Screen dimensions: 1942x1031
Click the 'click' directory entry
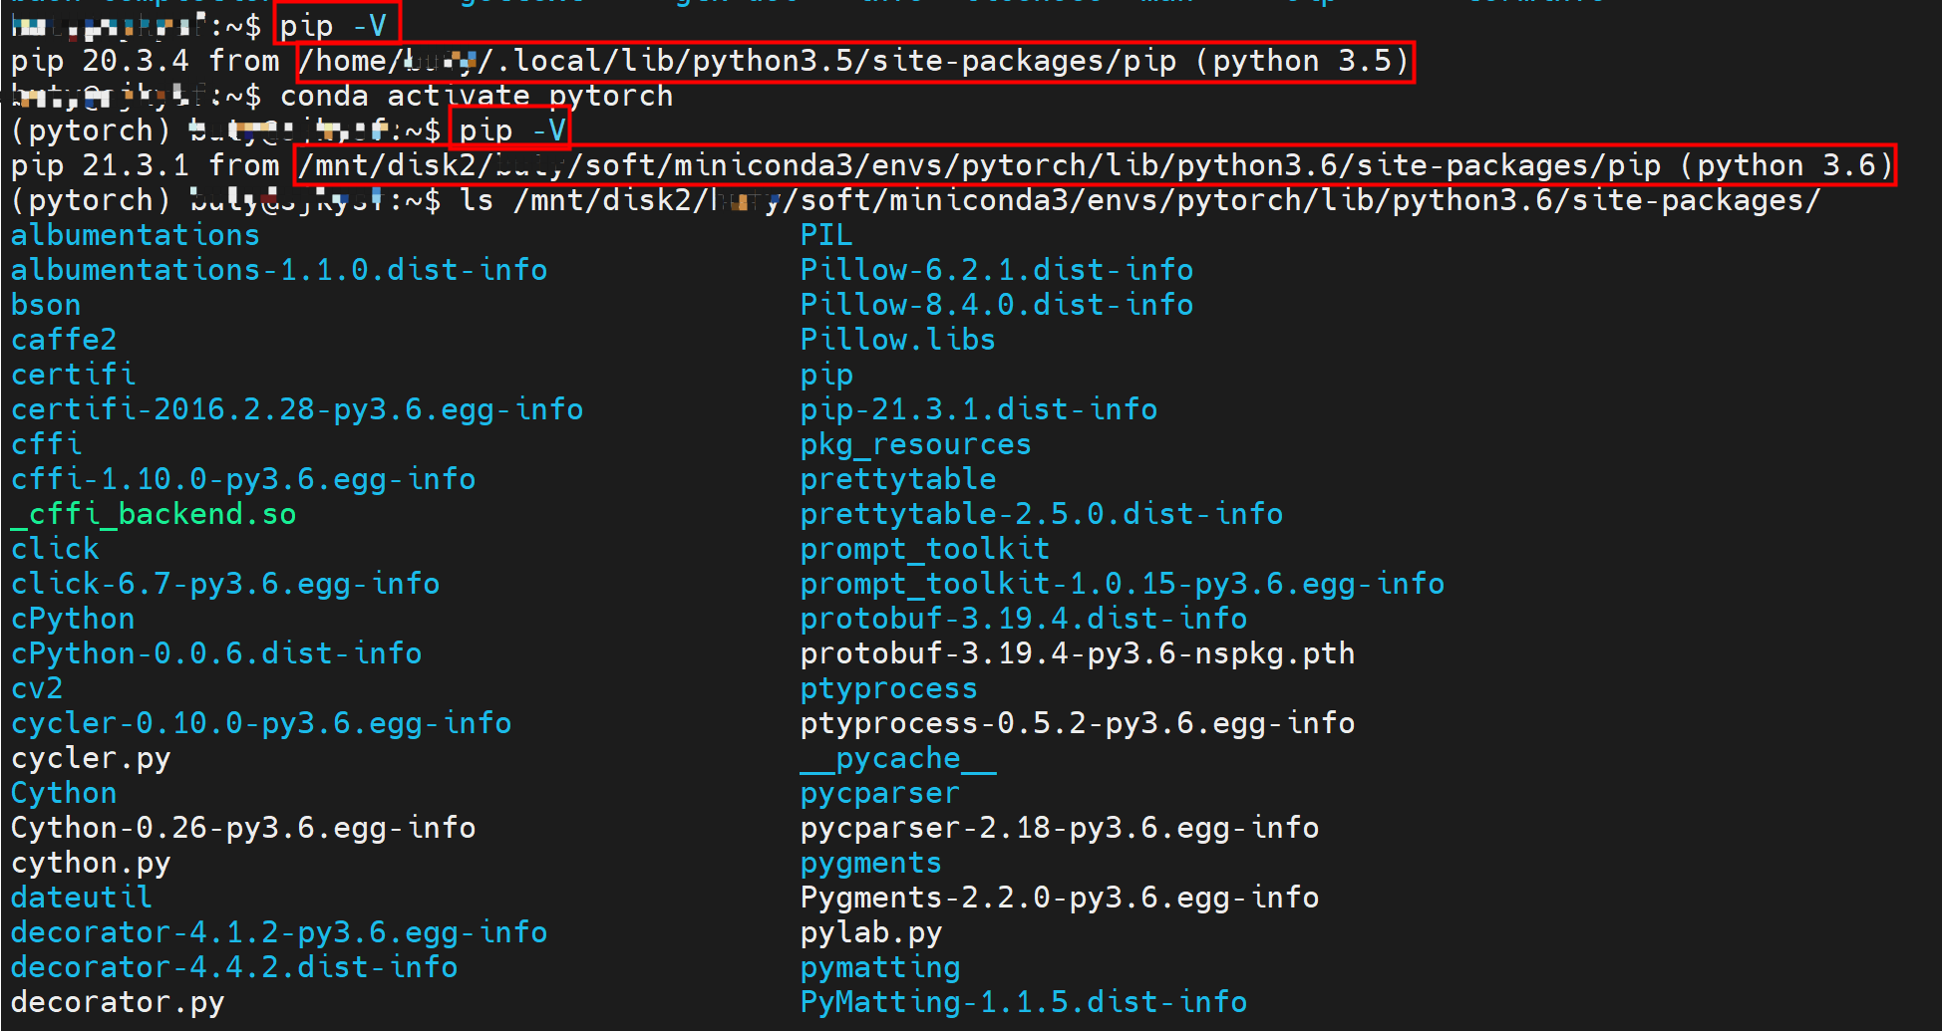click(x=55, y=549)
